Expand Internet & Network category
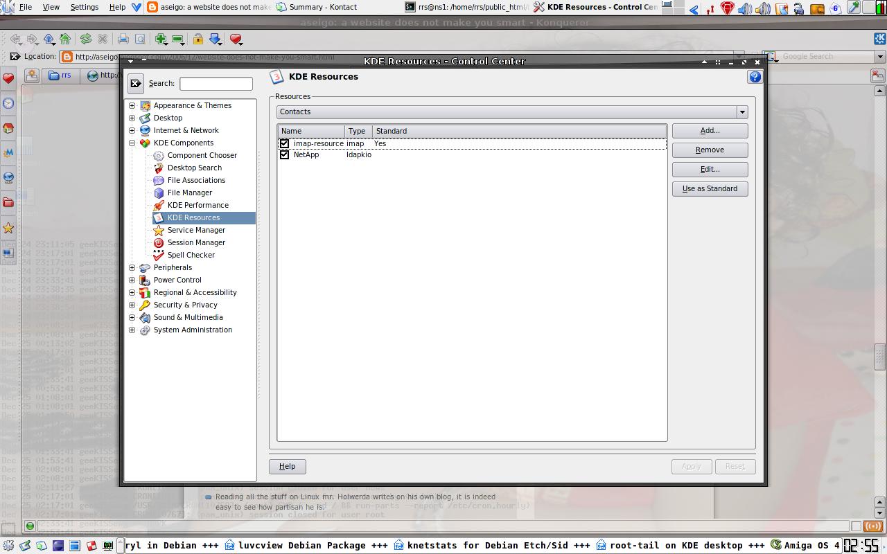Screen dimensions: 887x554 click(x=132, y=130)
